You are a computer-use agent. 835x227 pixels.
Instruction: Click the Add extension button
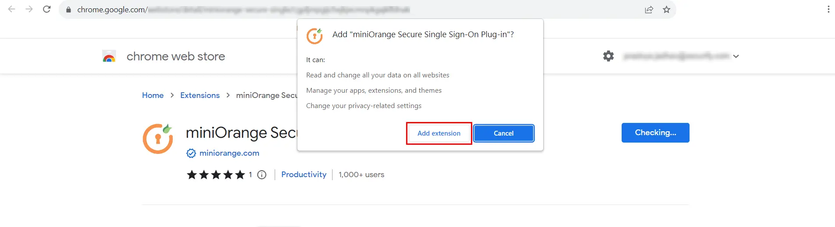tap(439, 133)
